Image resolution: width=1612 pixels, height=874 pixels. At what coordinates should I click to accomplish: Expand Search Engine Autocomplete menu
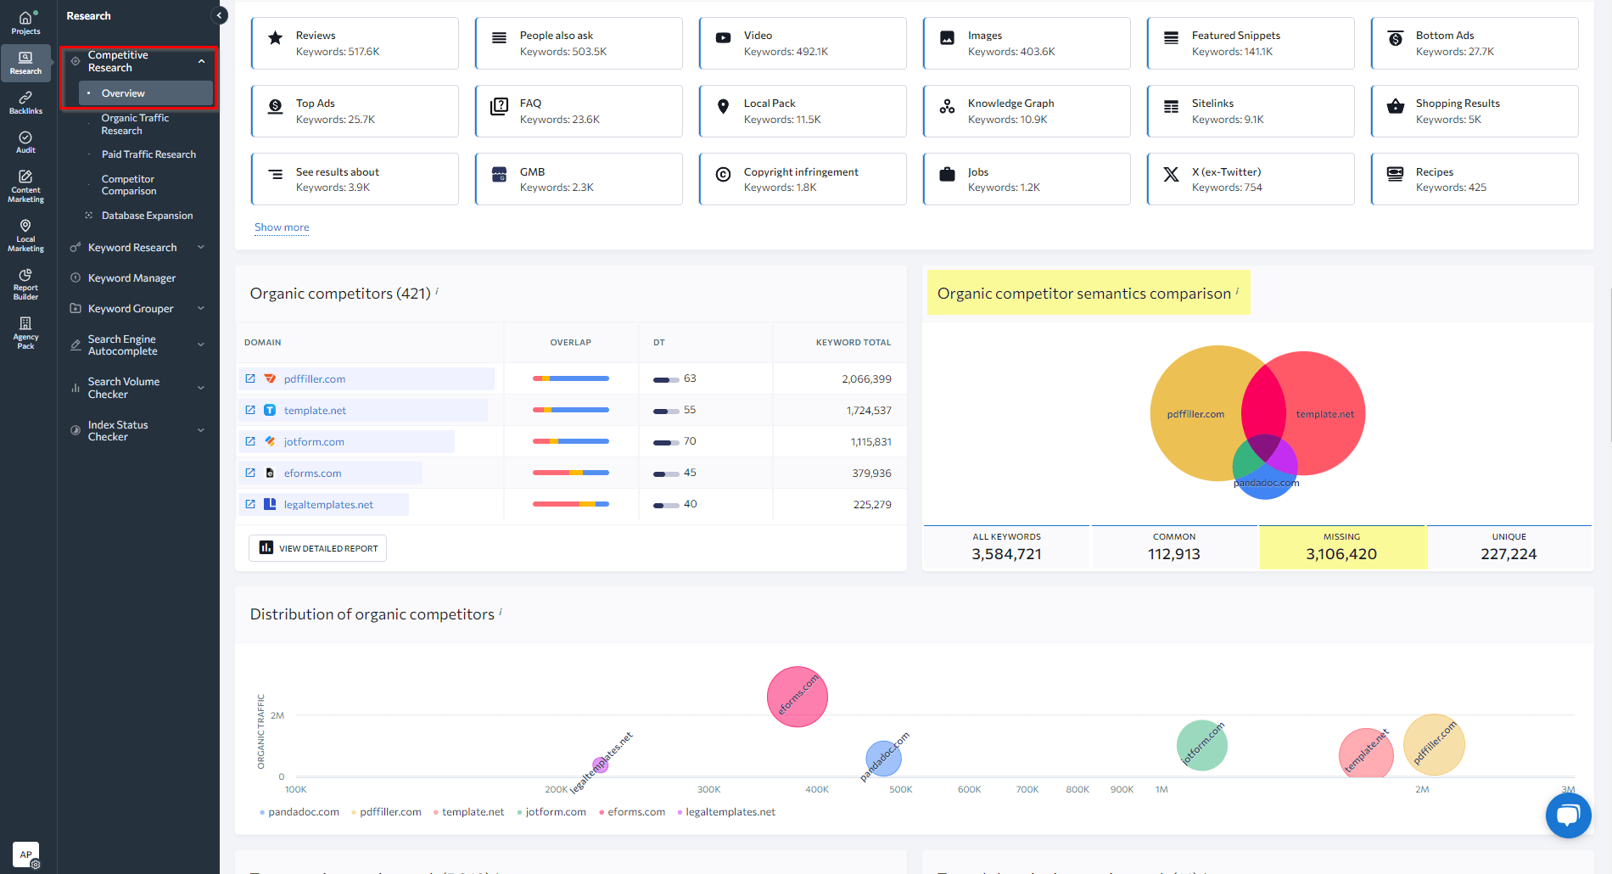[201, 345]
